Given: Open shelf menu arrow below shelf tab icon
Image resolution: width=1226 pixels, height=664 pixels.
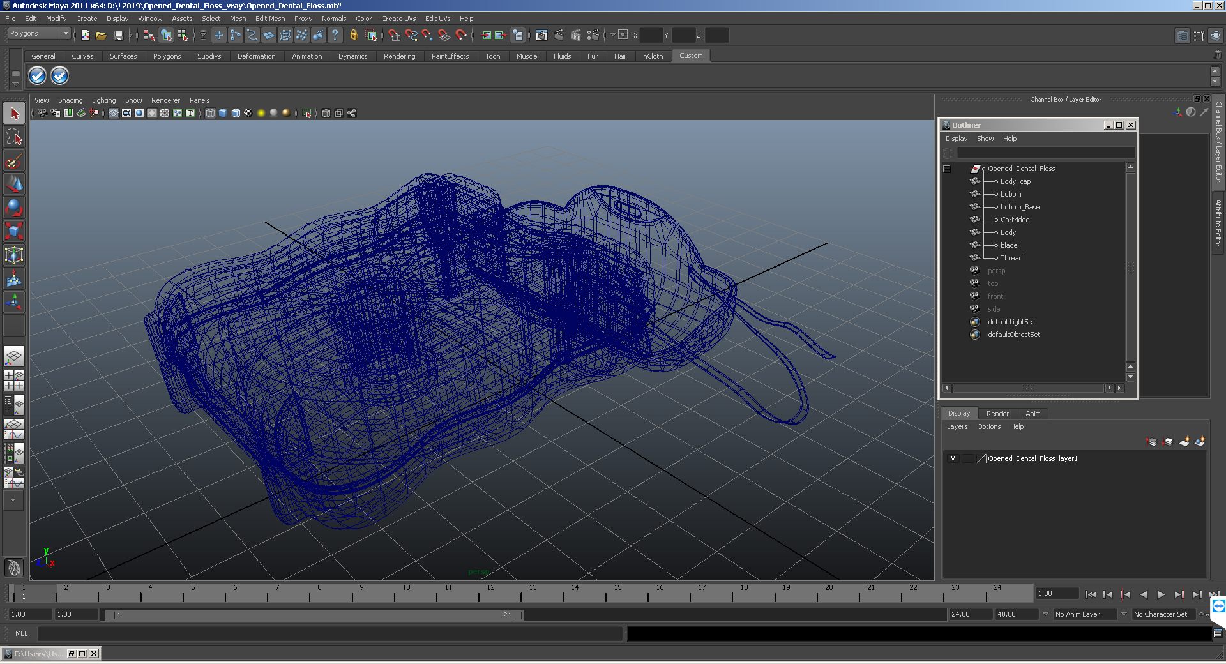Looking at the screenshot, I should click(16, 83).
